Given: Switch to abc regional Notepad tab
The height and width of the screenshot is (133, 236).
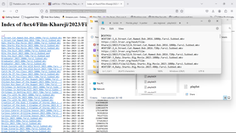Looking at the screenshot, I should click(x=159, y=23).
